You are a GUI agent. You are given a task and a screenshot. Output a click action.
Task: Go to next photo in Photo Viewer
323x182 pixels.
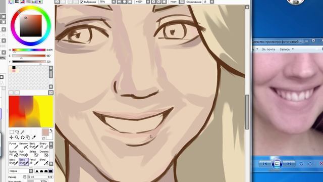[x=289, y=164]
